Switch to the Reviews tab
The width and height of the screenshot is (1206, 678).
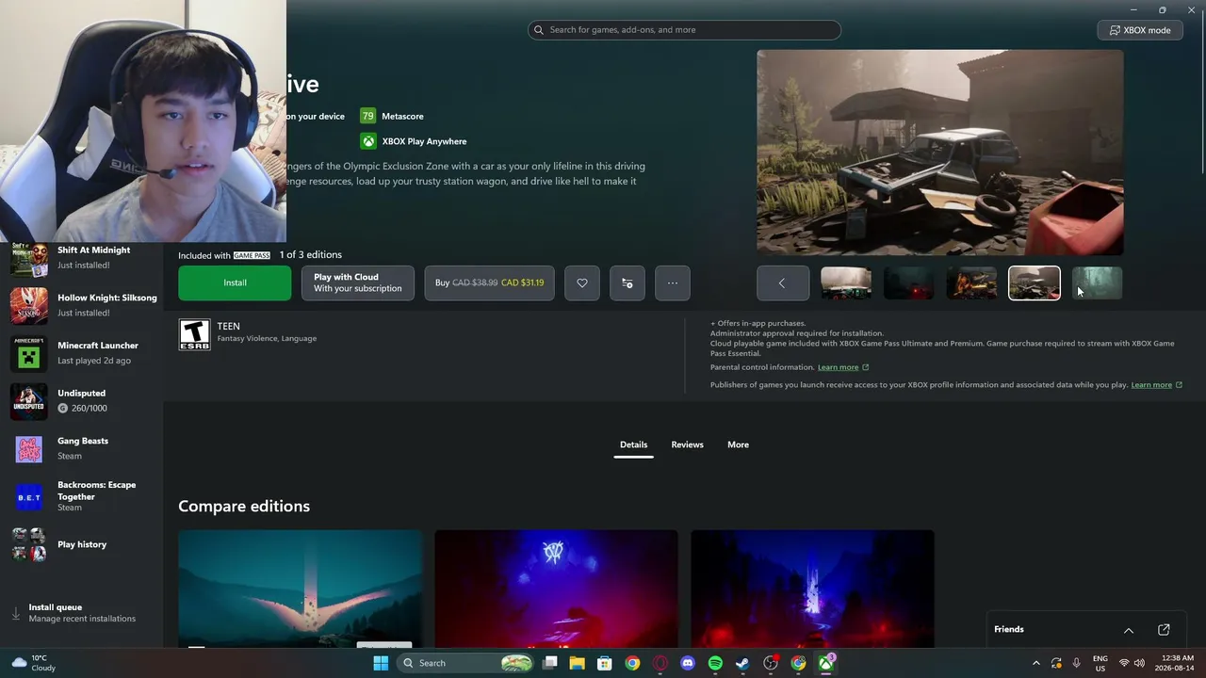click(x=687, y=444)
